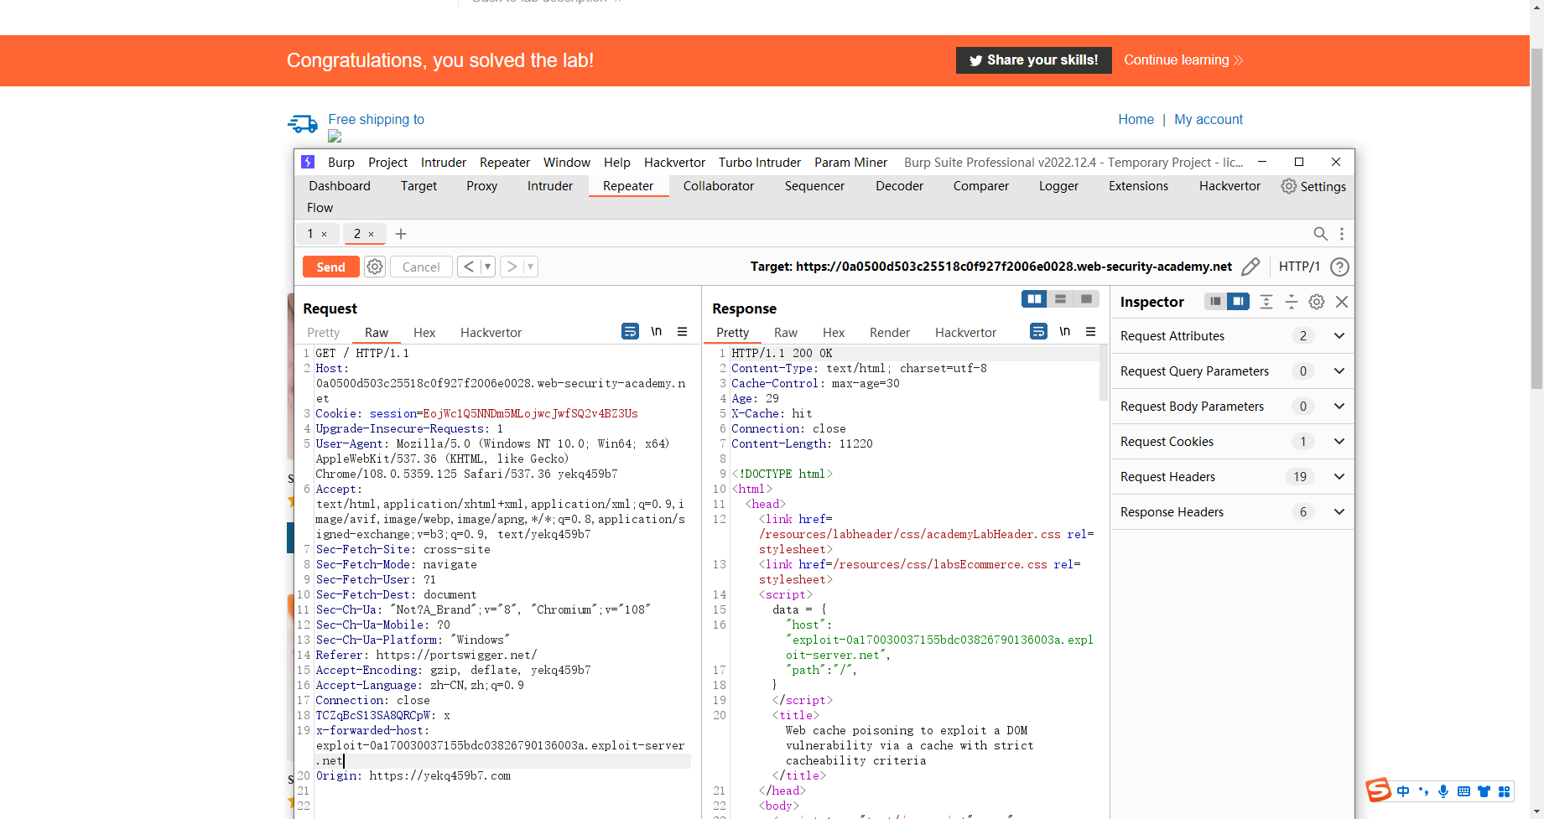Close the Inspector panel
Image resolution: width=1544 pixels, height=819 pixels.
tap(1342, 302)
